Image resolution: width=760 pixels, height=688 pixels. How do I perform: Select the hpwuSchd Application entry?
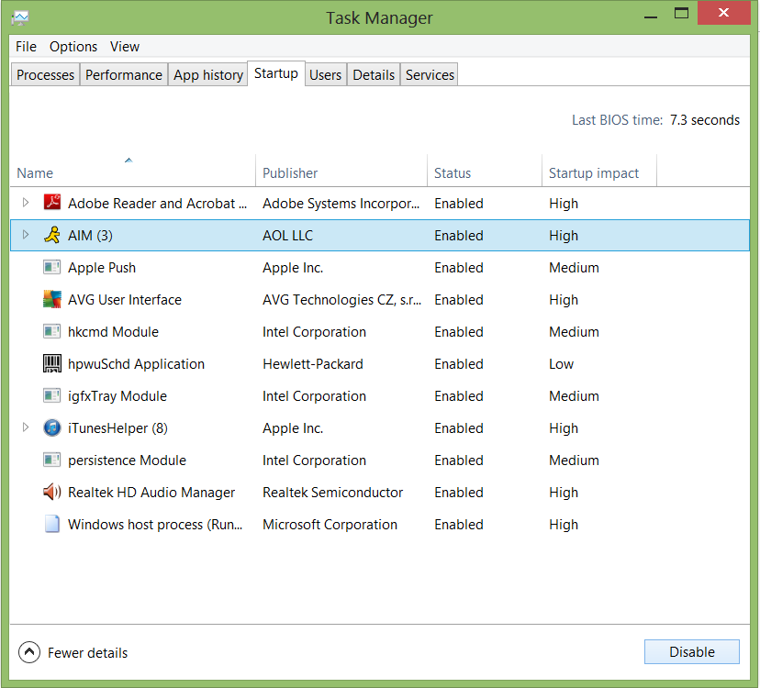136,364
